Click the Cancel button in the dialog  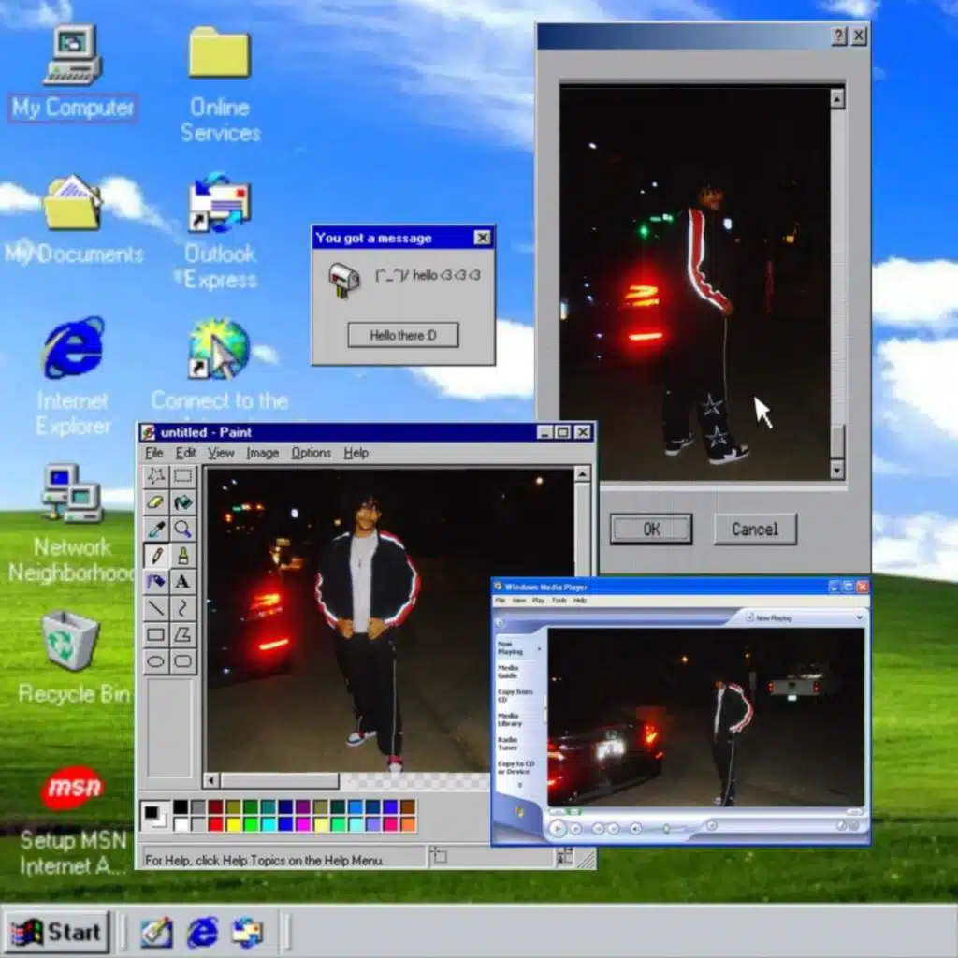click(754, 529)
